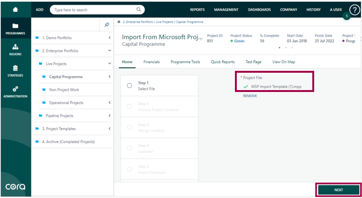
Task: Click Live Projects breadcrumb link
Action: tap(165, 22)
